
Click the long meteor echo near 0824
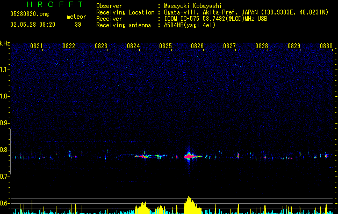142,156
